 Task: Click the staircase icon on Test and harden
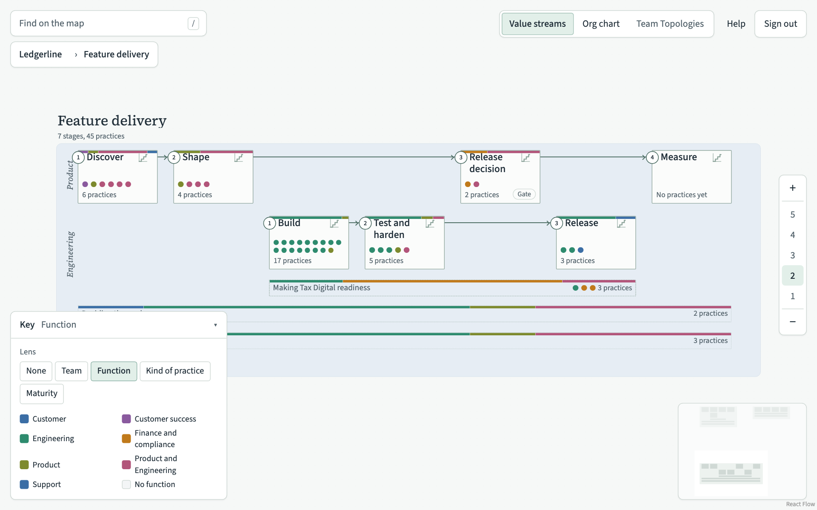(430, 224)
